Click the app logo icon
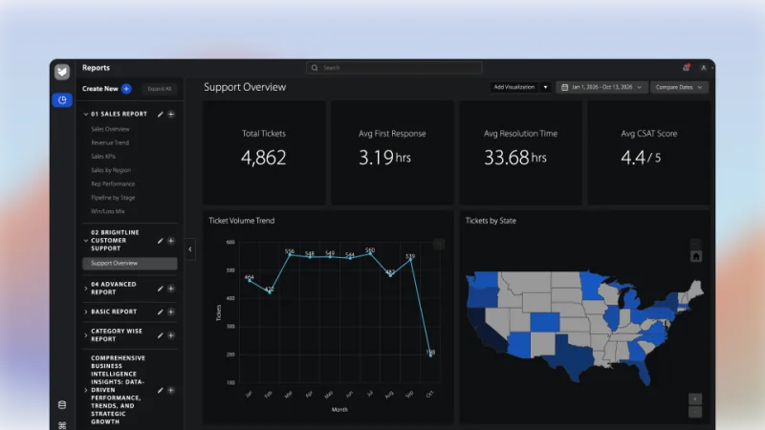The height and width of the screenshot is (430, 765). coord(62,72)
